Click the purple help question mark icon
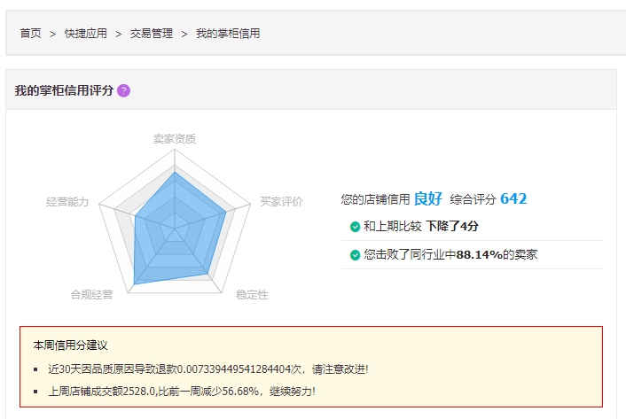This screenshot has width=626, height=419. coord(123,90)
